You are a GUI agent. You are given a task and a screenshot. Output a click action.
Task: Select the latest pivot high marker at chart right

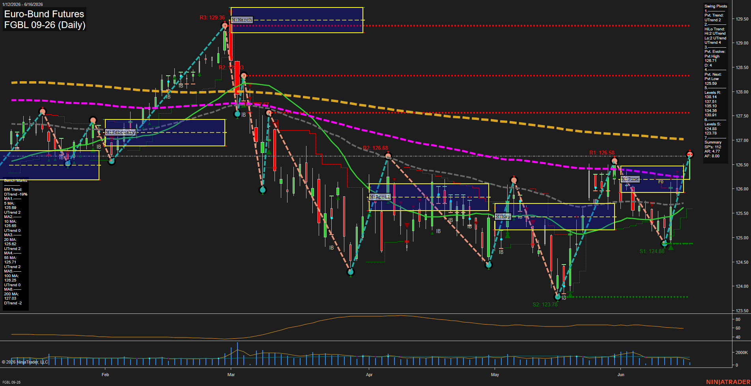click(x=690, y=155)
